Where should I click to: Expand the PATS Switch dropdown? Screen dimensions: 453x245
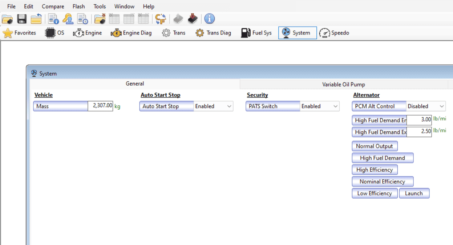click(320, 106)
